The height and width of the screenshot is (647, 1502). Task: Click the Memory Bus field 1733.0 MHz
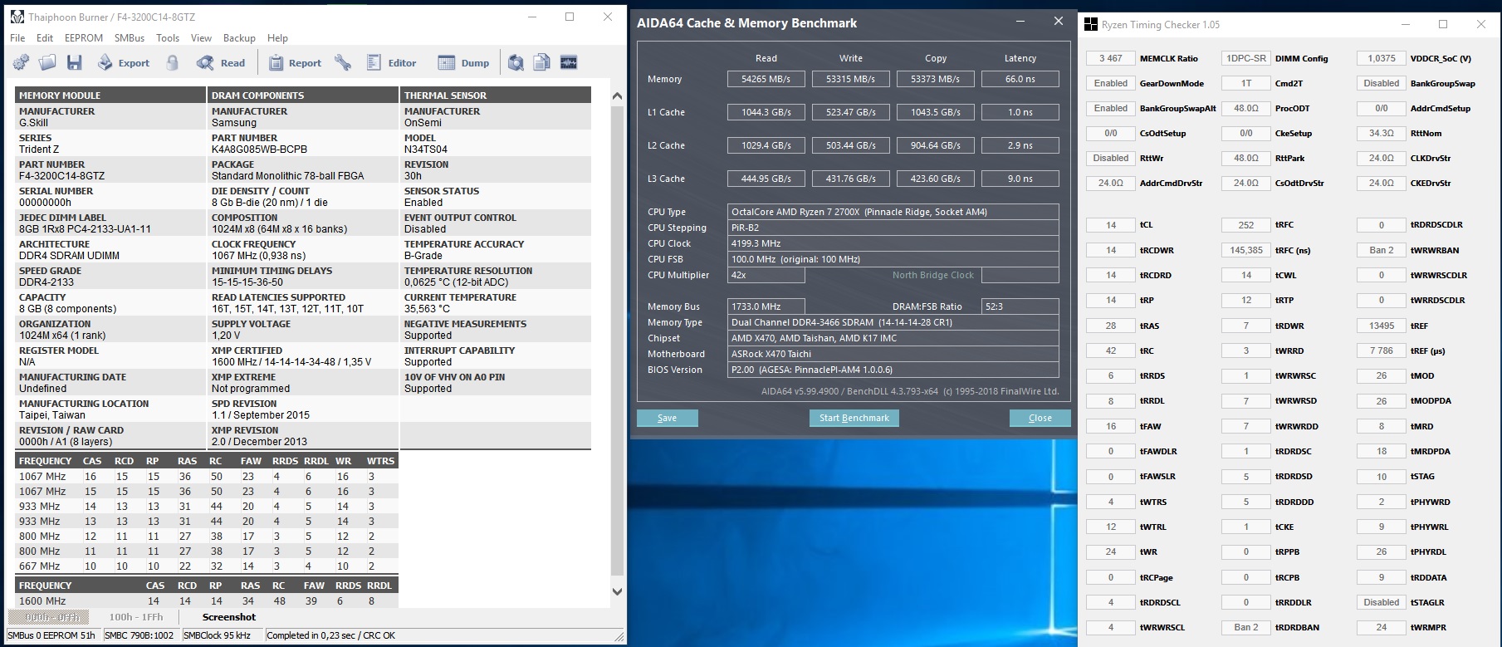coord(766,306)
